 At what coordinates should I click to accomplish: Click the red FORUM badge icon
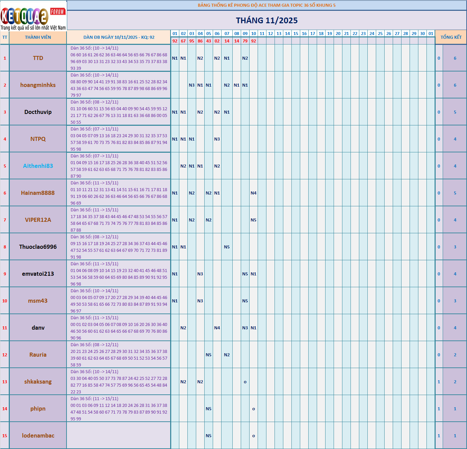point(58,10)
